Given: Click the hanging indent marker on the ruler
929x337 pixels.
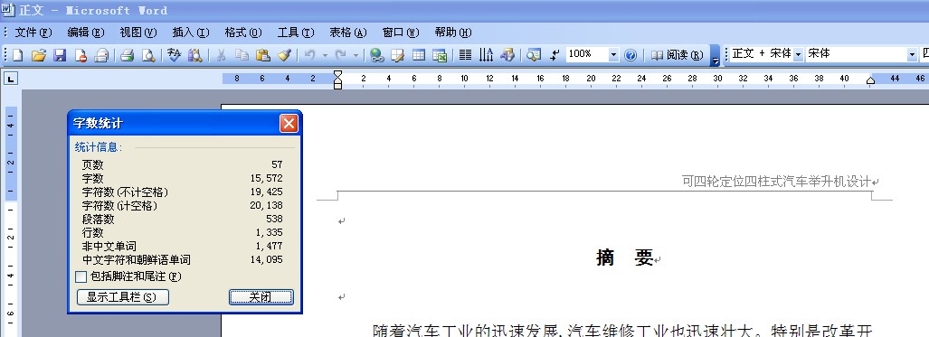Looking at the screenshot, I should tap(337, 80).
